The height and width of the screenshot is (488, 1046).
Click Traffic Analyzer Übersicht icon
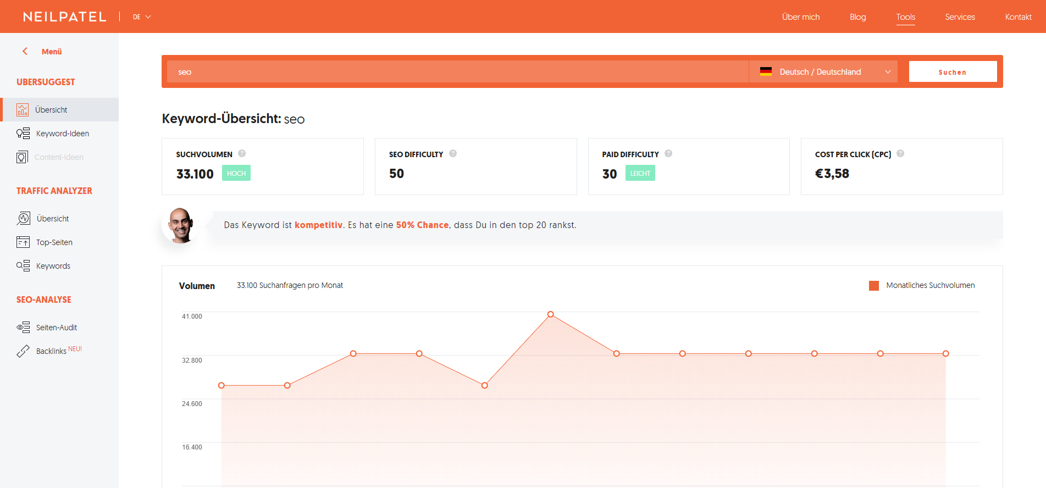pyautogui.click(x=24, y=218)
